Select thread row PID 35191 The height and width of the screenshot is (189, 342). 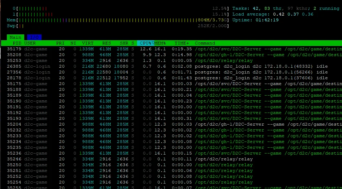click(171, 107)
